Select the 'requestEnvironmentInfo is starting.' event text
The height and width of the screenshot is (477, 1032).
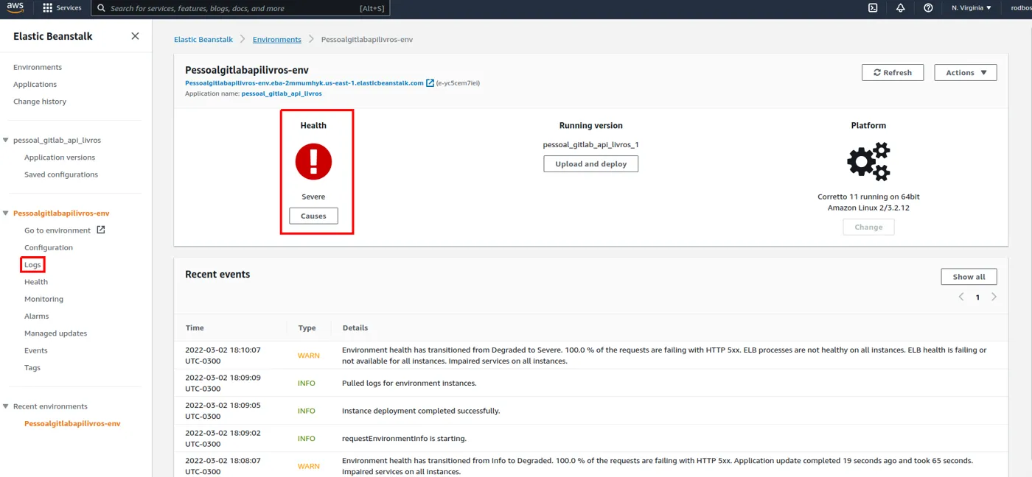[404, 439]
